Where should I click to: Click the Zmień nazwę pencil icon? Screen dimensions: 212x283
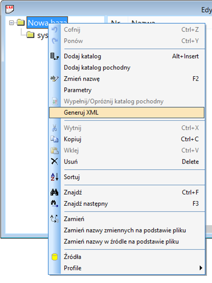55,79
